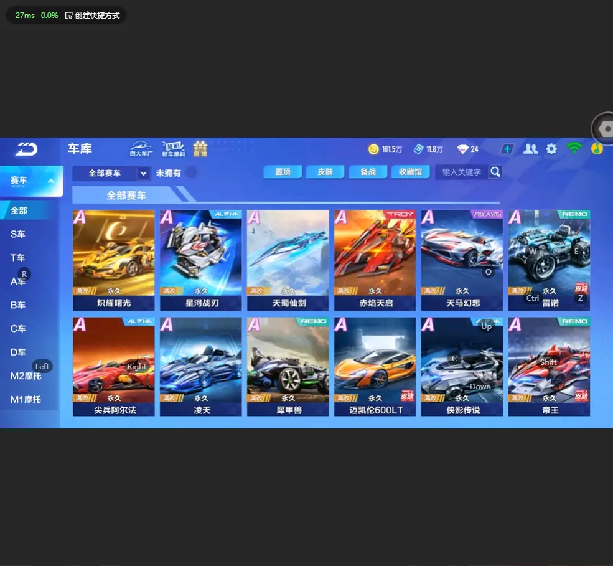Open the 新车爆料 new car news icon
The image size is (613, 566).
click(173, 149)
